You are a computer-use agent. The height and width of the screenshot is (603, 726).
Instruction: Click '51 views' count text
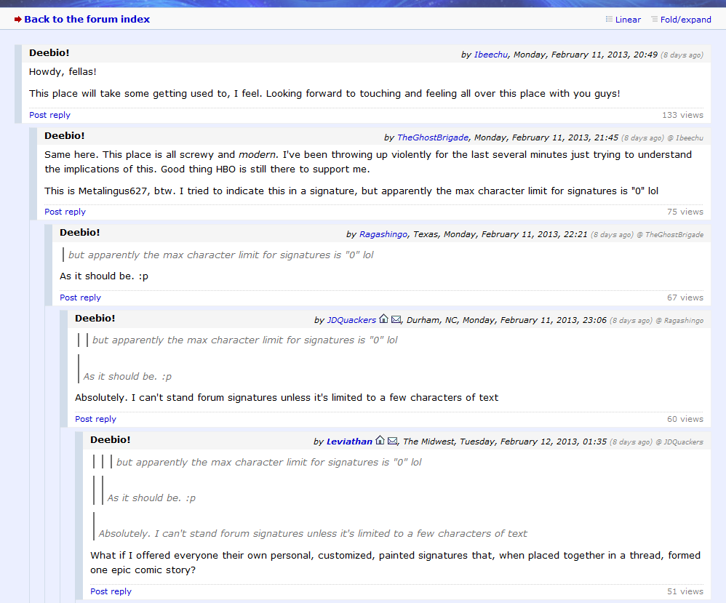[685, 591]
